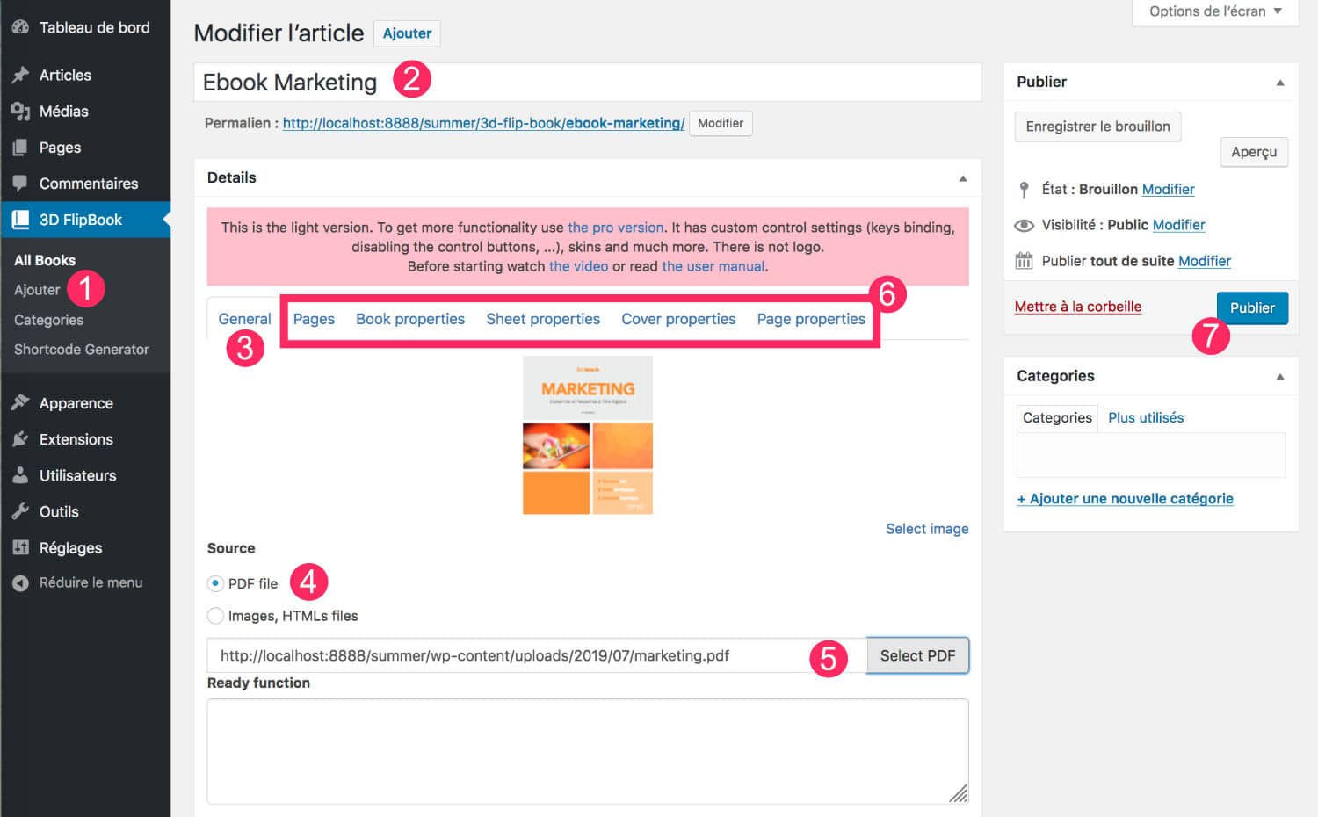Click the Articles pushpin icon
This screenshot has width=1318, height=817.
(x=20, y=75)
